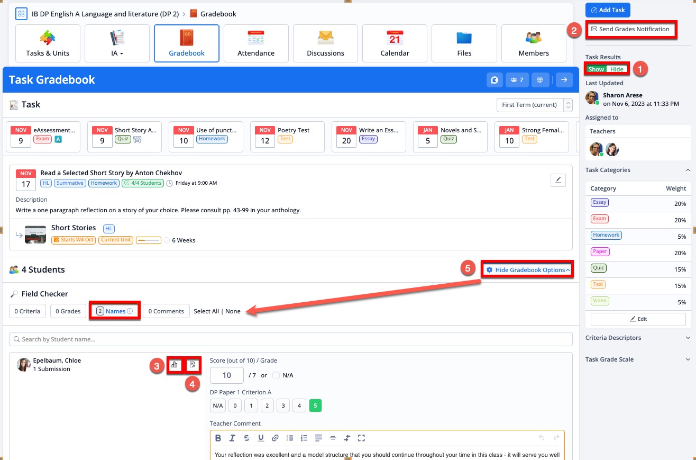The width and height of the screenshot is (696, 460).
Task: Open the First Term dropdown
Action: tap(534, 105)
